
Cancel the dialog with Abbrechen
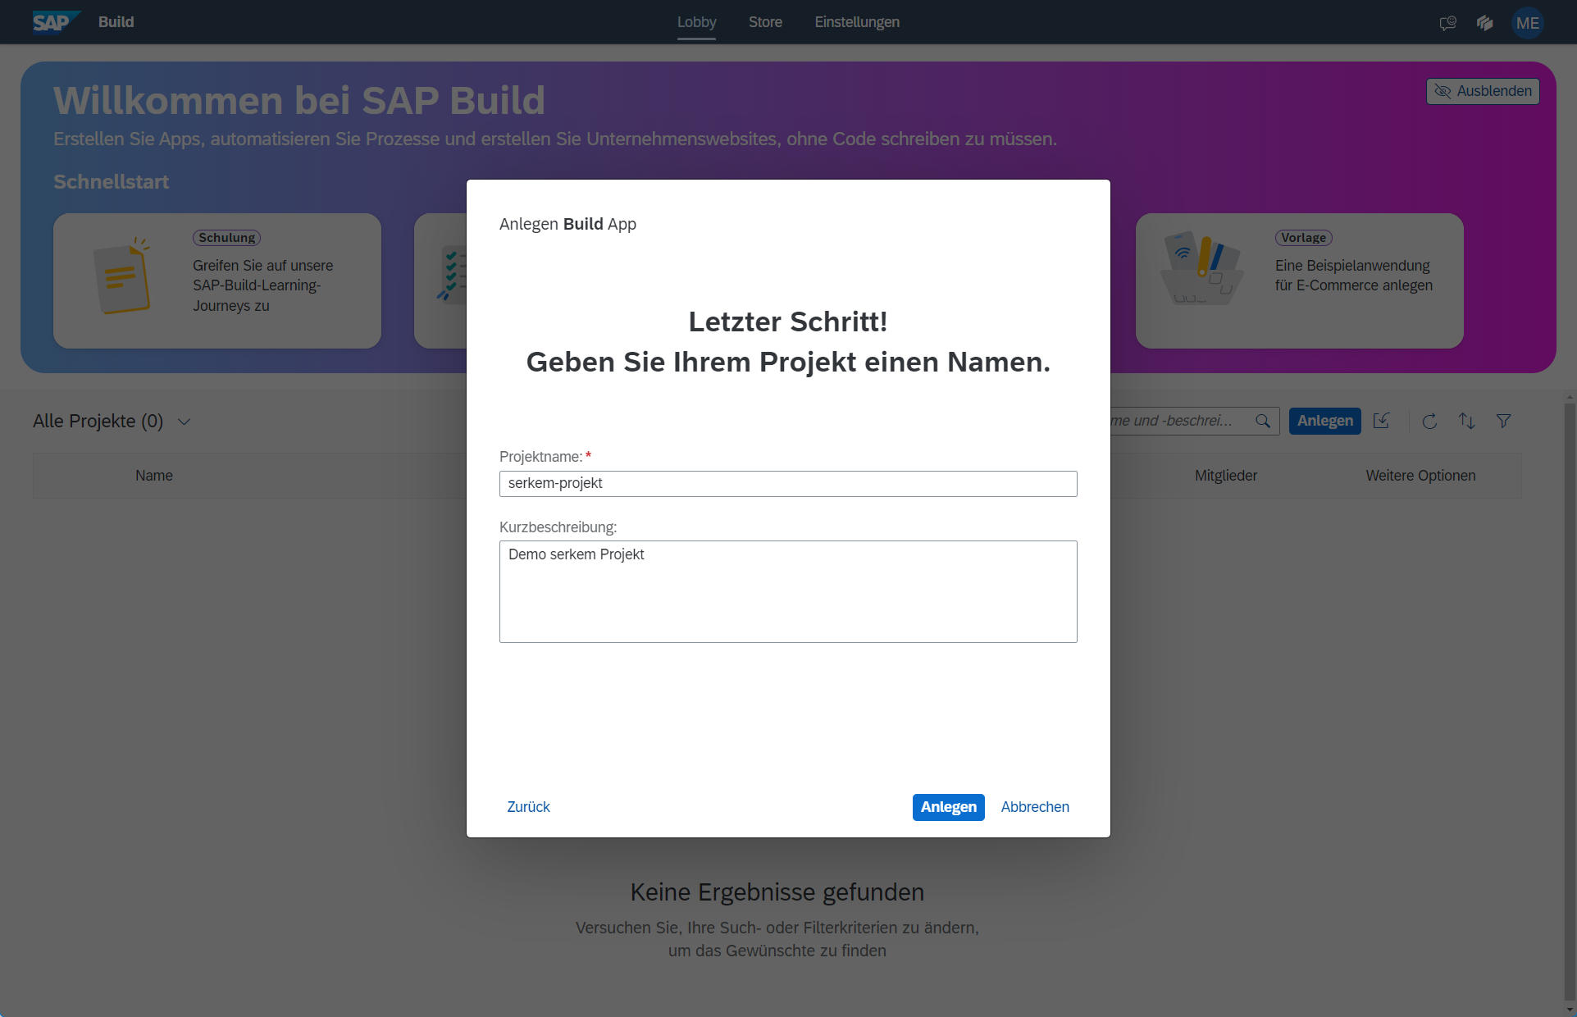point(1035,807)
